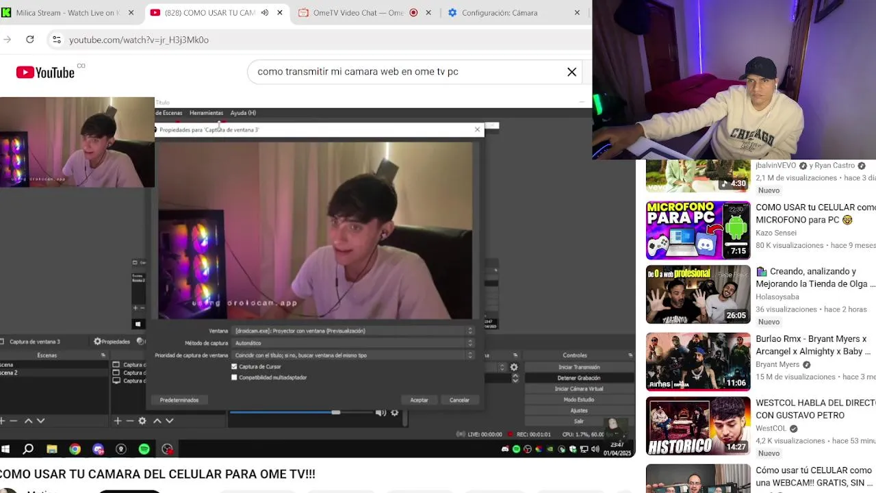The image size is (876, 493).
Task: Click the Predeterminados button
Action: [x=179, y=400]
